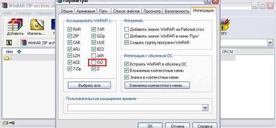Click 'Элементы контекстного меню...' button
The image size is (276, 128).
(157, 85)
